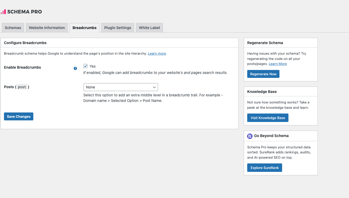The image size is (349, 198).
Task: Click the Explore SureRank button
Action: click(x=265, y=168)
